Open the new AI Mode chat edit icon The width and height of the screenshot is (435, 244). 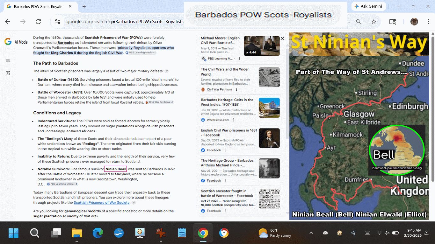[x=8, y=73]
